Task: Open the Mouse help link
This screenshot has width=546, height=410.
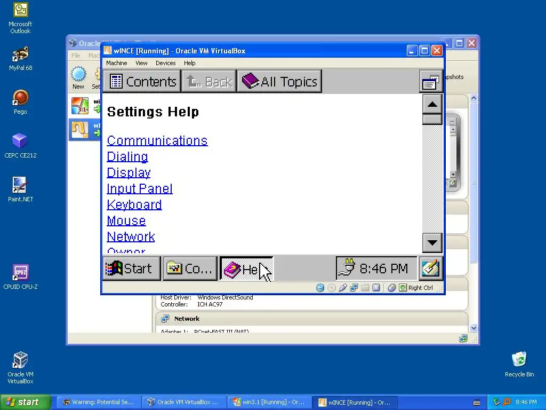Action: (126, 220)
